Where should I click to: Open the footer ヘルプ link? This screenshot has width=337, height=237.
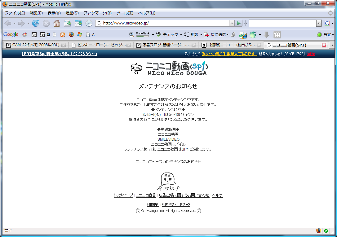[x=218, y=195]
